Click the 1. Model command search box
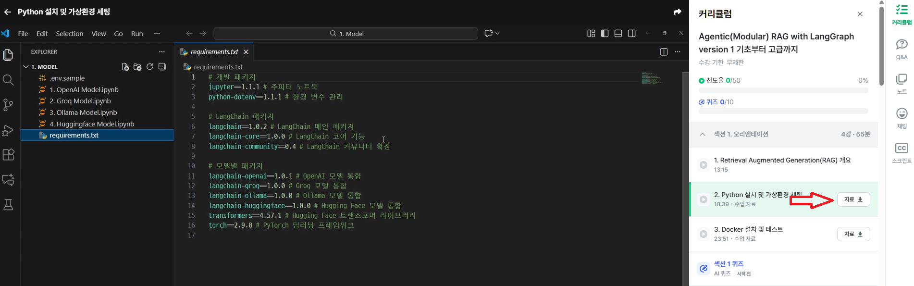The image size is (914, 286). click(x=346, y=34)
